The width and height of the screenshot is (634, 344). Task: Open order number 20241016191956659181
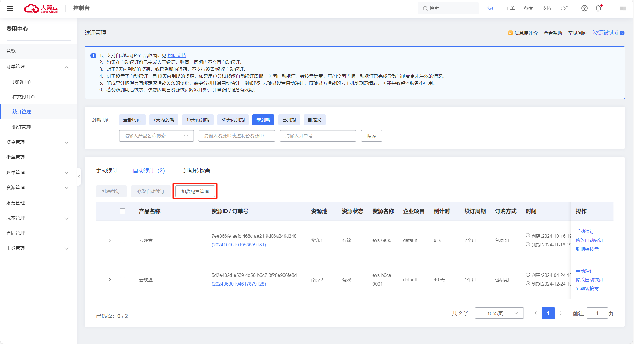tap(239, 245)
